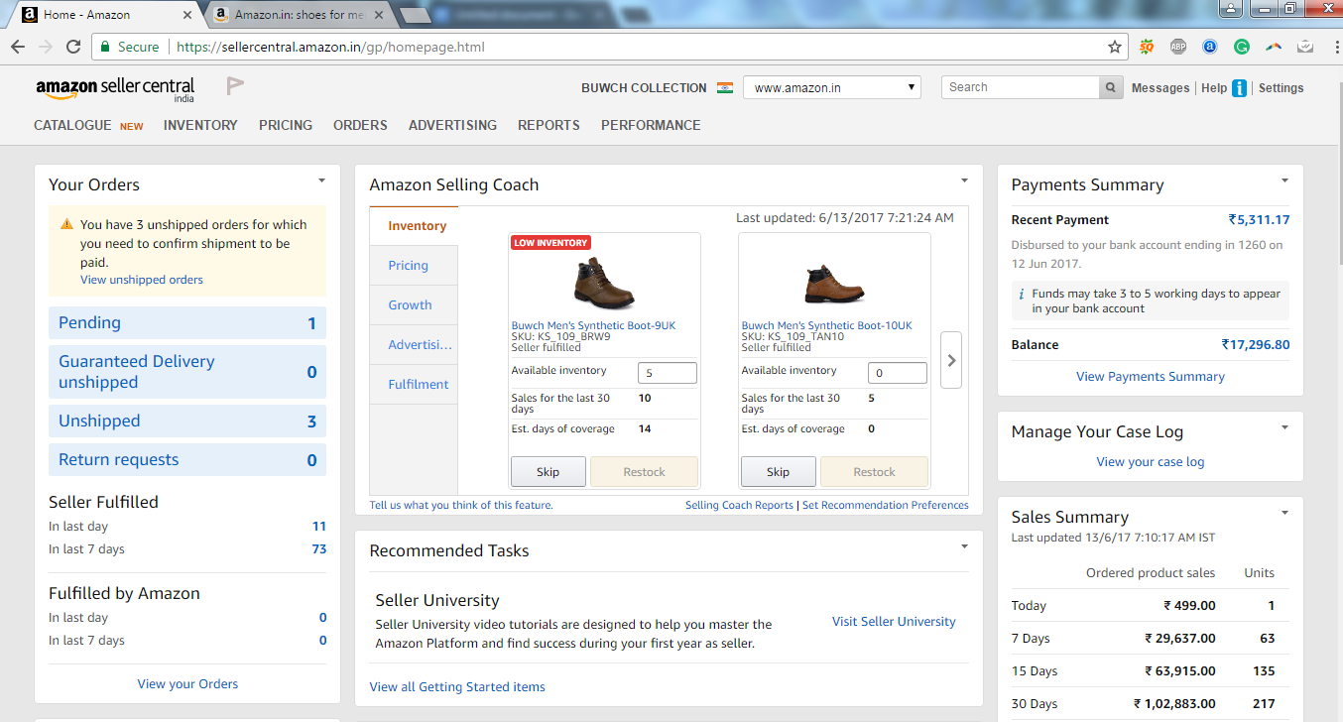Open the ORDERS menu
Viewport: 1343px width, 722px height.
coord(360,125)
